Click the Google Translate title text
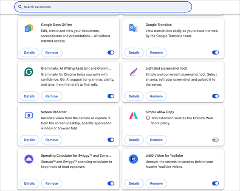Image resolution: width=240 pixels, height=191 pixels. (158, 25)
